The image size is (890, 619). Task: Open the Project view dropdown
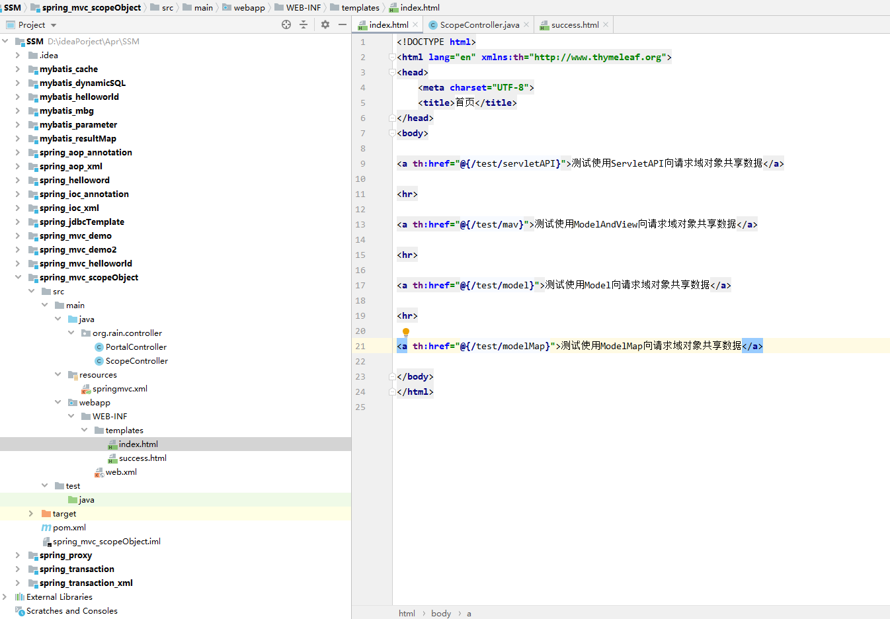pos(54,25)
